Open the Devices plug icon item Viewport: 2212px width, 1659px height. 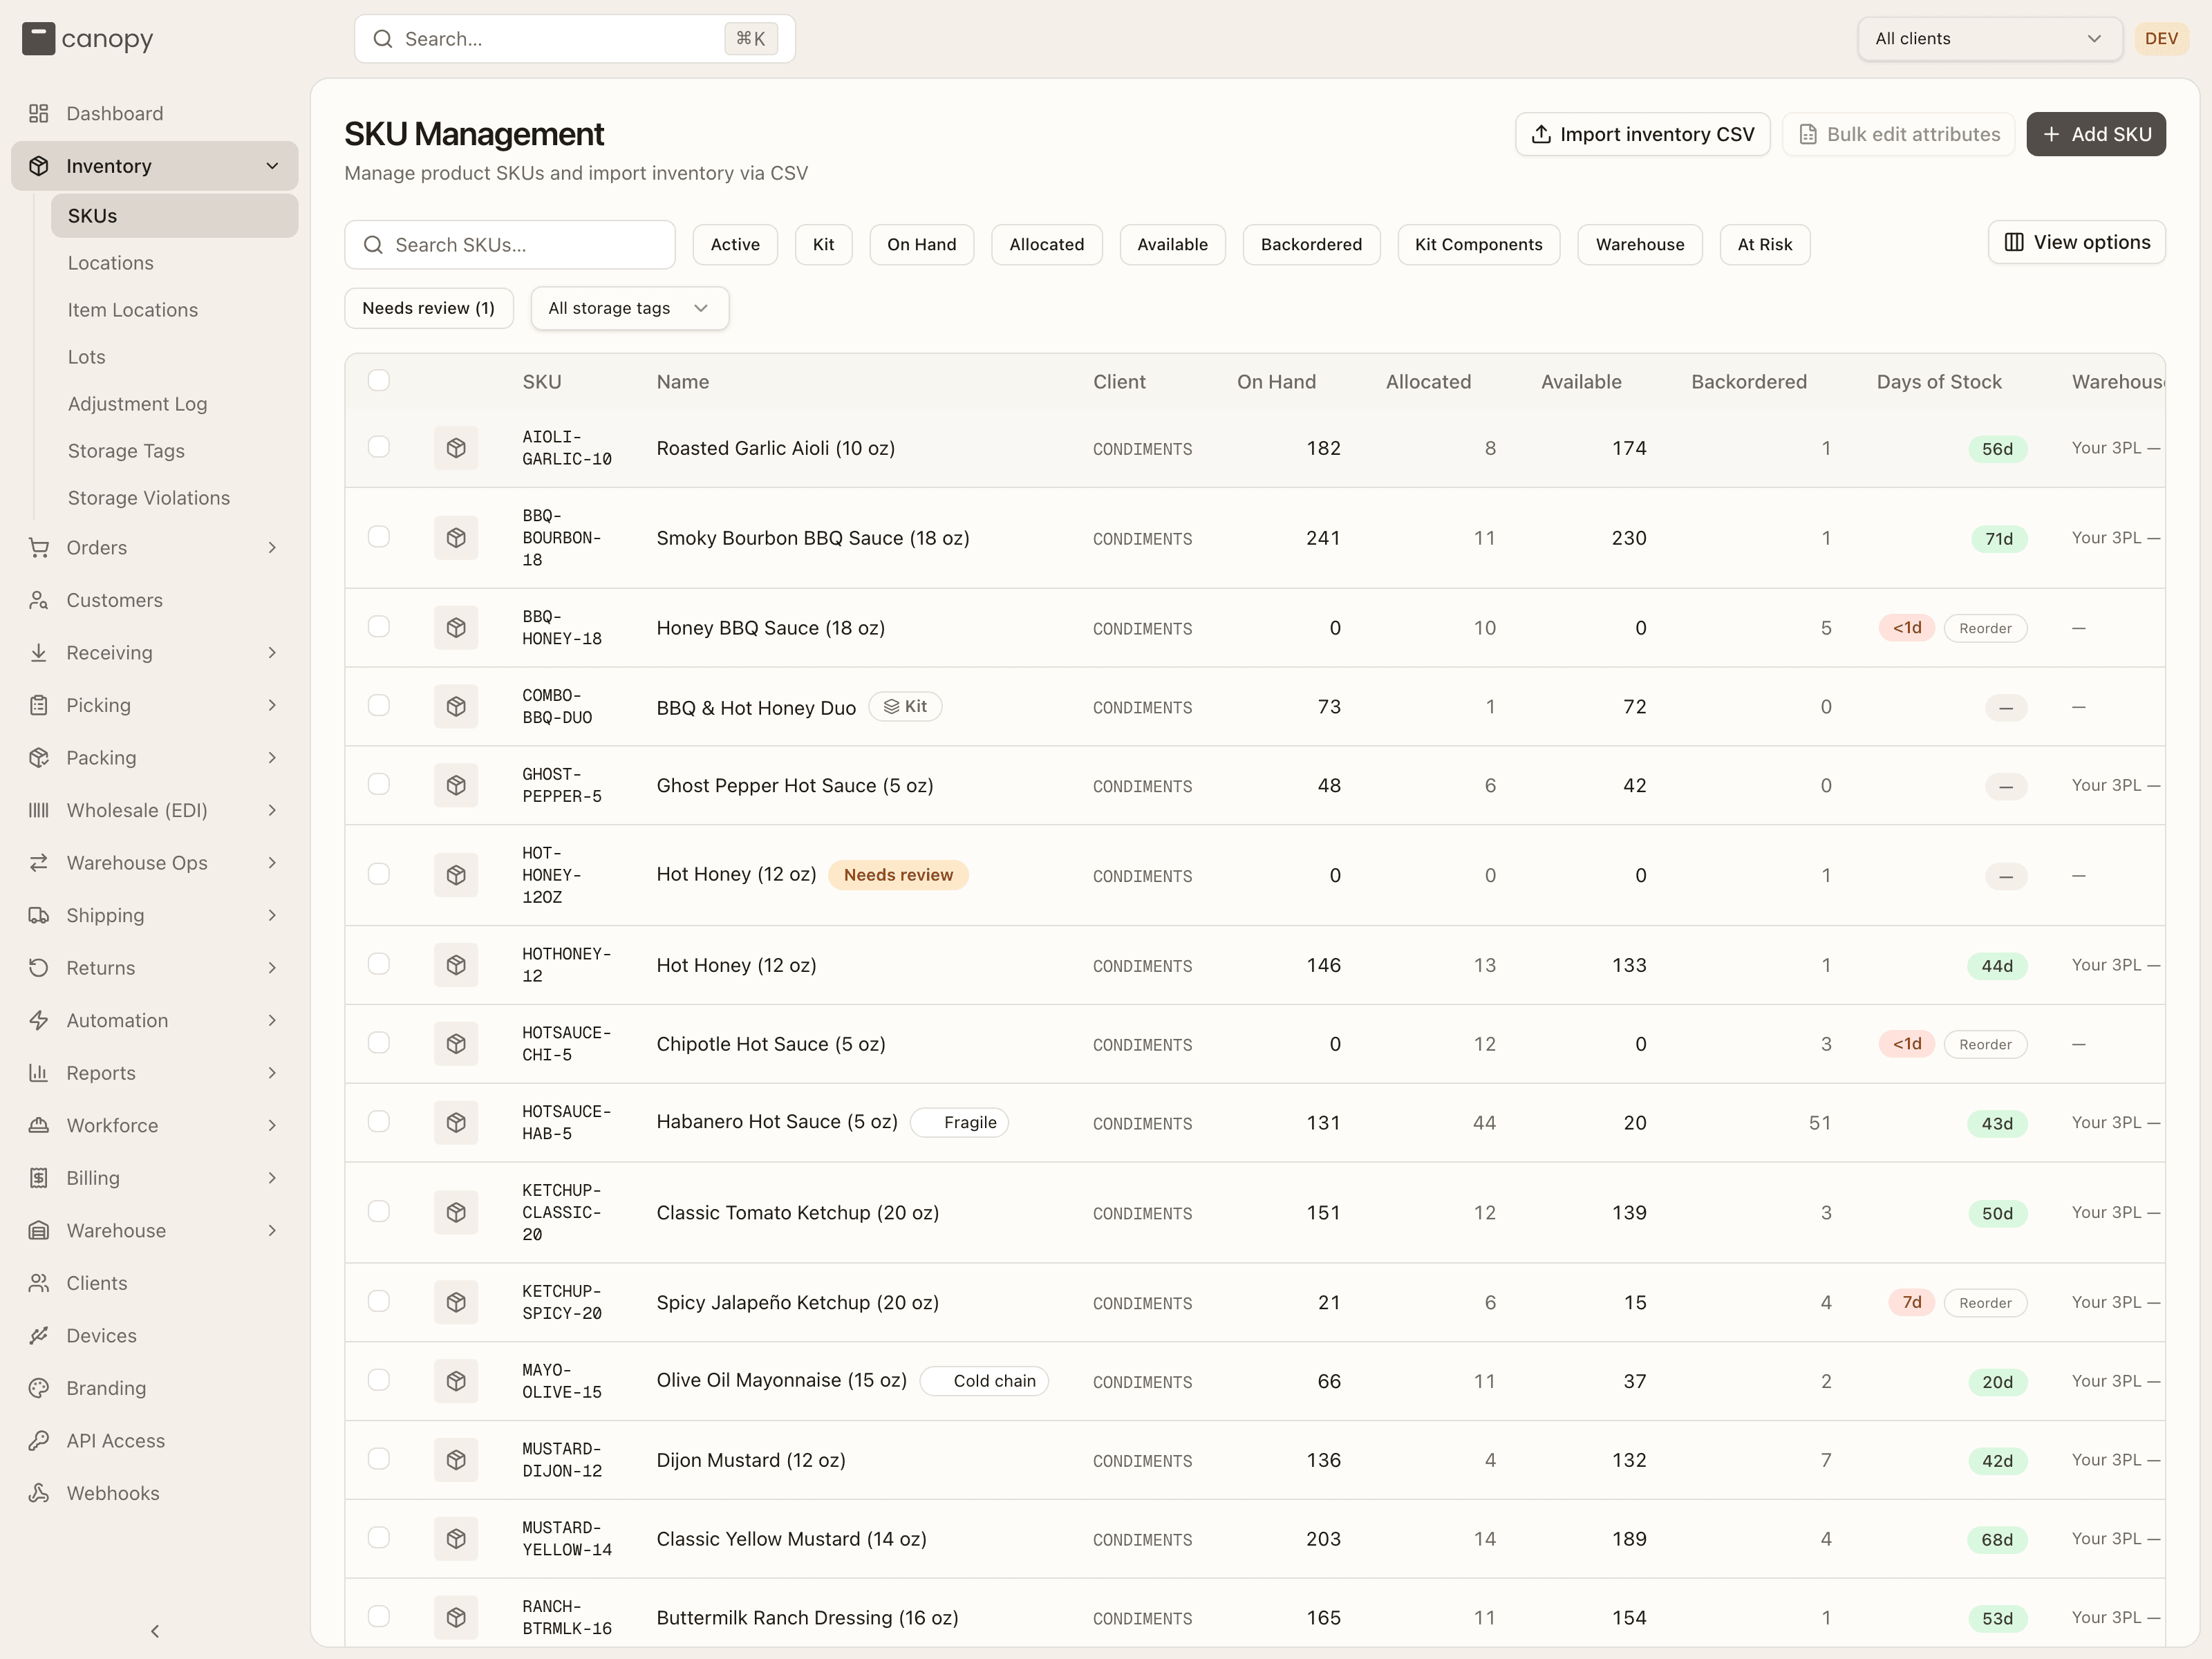(x=39, y=1335)
